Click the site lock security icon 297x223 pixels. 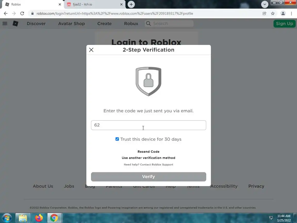coord(32,13)
